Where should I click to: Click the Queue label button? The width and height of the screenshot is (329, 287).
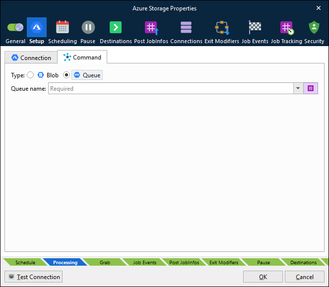pyautogui.click(x=87, y=75)
